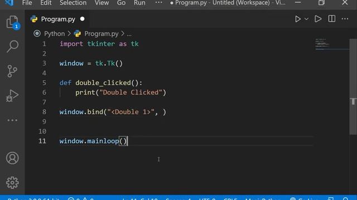The width and height of the screenshot is (357, 200).
Task: Open the Run menu
Action: (139, 3)
